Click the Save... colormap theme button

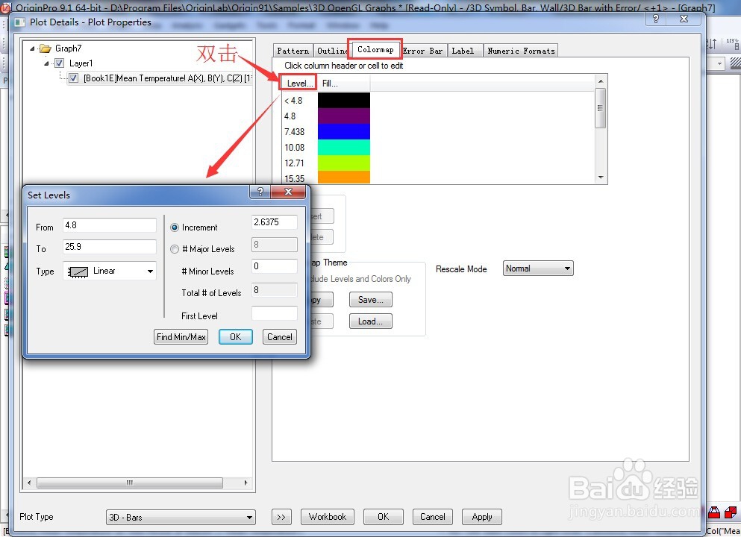(370, 300)
